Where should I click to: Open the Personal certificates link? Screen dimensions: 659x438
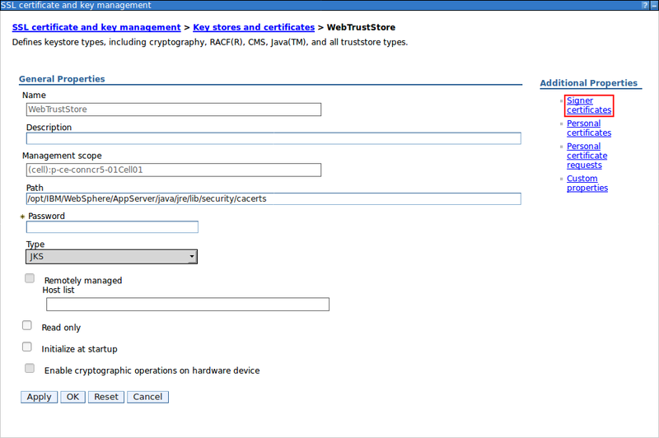589,128
